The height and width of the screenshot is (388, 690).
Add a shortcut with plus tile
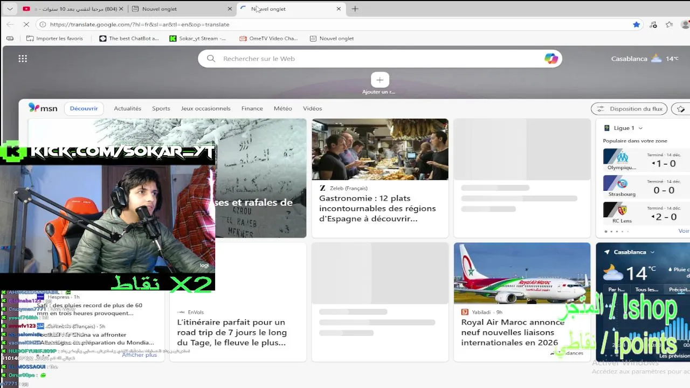(379, 80)
